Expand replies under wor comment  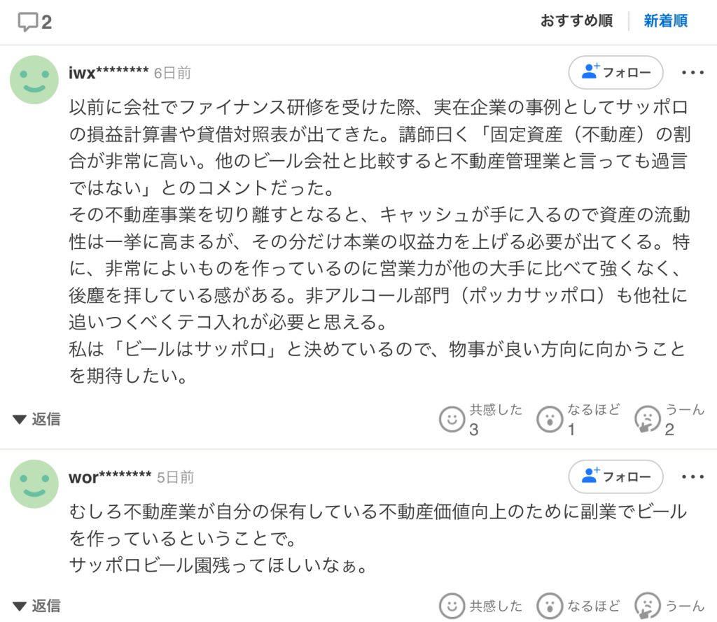pyautogui.click(x=37, y=605)
